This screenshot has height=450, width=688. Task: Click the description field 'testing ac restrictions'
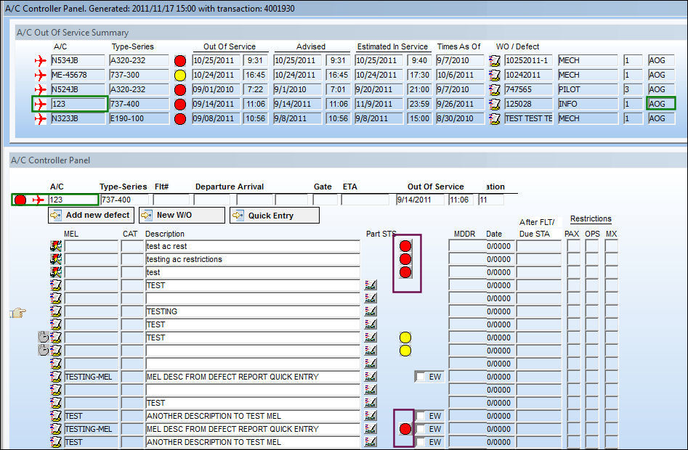point(253,259)
